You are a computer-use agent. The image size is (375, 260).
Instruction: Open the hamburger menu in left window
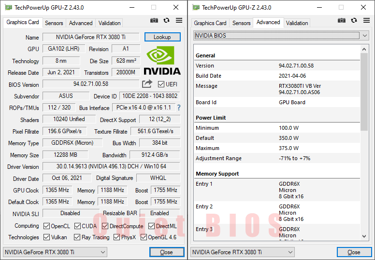pyautogui.click(x=179, y=21)
